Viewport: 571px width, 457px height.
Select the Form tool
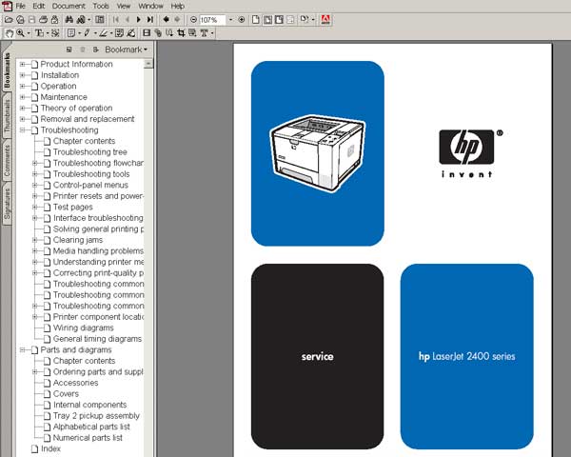(x=192, y=33)
